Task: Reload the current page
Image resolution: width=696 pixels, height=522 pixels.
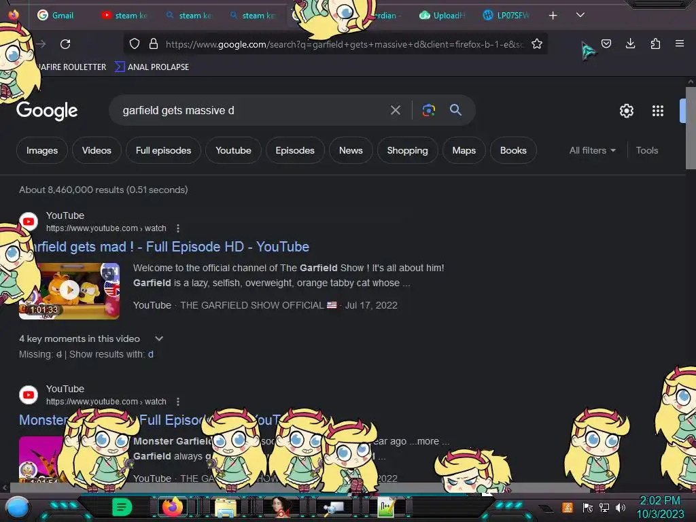Action: [x=65, y=44]
